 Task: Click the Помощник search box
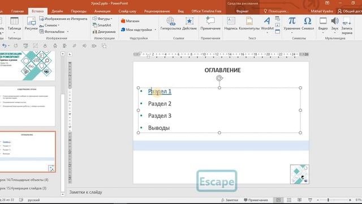coord(276,11)
